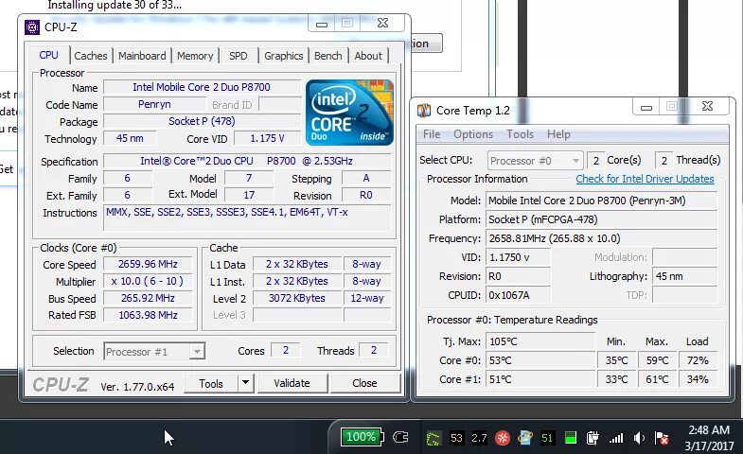Click the Core Temp Model field

tap(601, 201)
